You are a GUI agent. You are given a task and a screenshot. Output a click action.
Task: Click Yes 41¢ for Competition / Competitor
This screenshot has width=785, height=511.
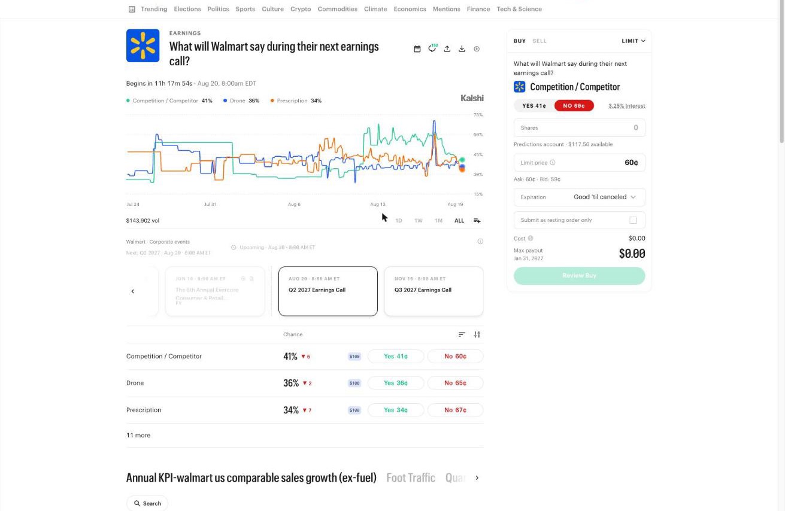pyautogui.click(x=396, y=357)
